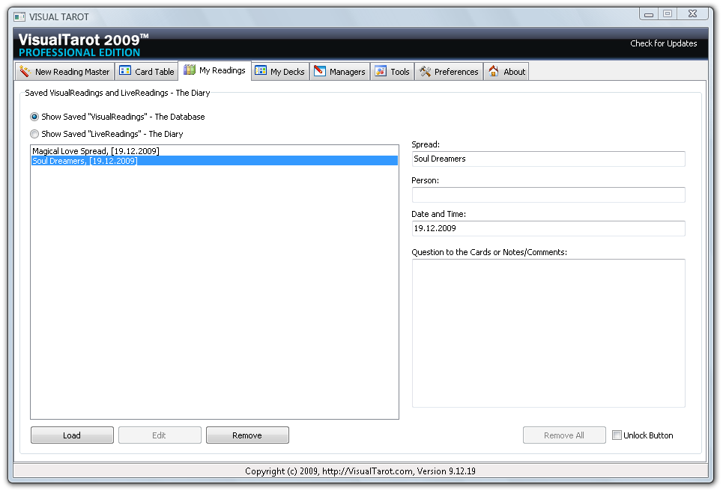Click the Load button
Image resolution: width=723 pixels, height=490 pixels.
pyautogui.click(x=72, y=435)
